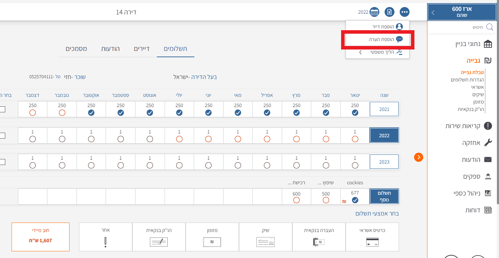Click the orange arrow expand button
This screenshot has width=499, height=258.
(x=418, y=157)
